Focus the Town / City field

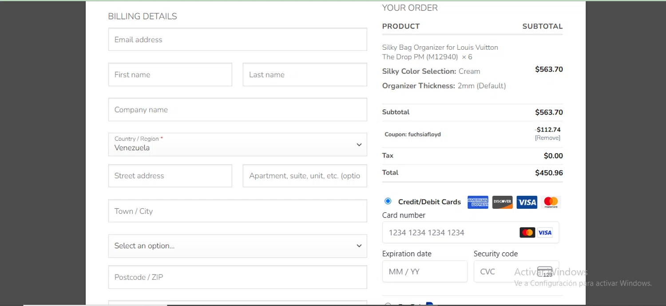click(x=238, y=211)
